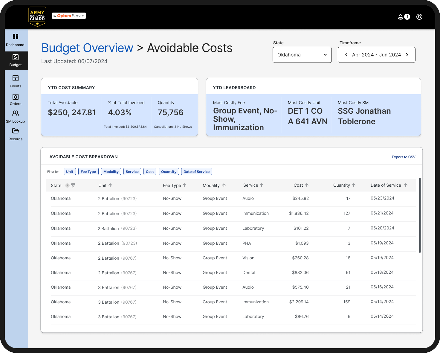This screenshot has width=440, height=353.
Task: Click the Vision service cell
Action: [x=248, y=258]
